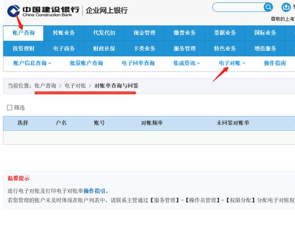This screenshot has height=226, width=295.
Task: Click the 户名 column header
Action: 61,123
